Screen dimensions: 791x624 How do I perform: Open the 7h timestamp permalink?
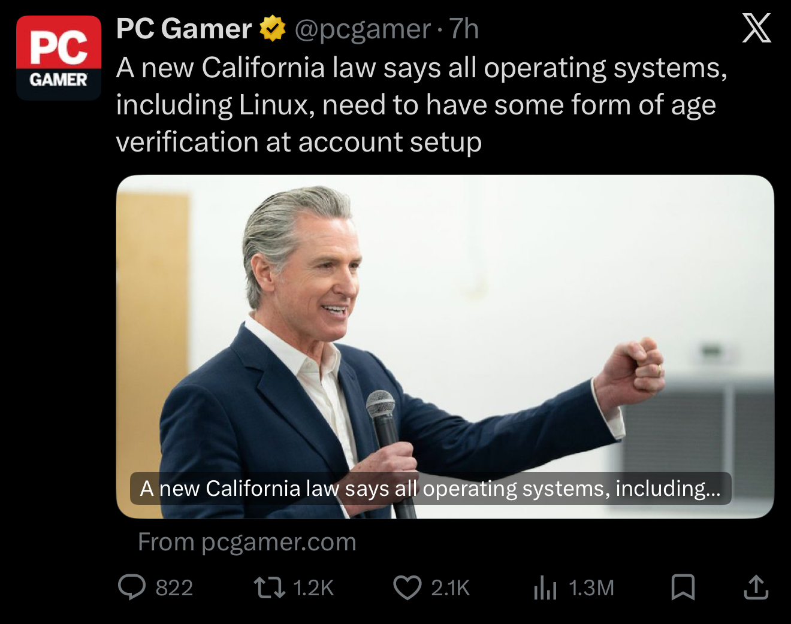[464, 29]
